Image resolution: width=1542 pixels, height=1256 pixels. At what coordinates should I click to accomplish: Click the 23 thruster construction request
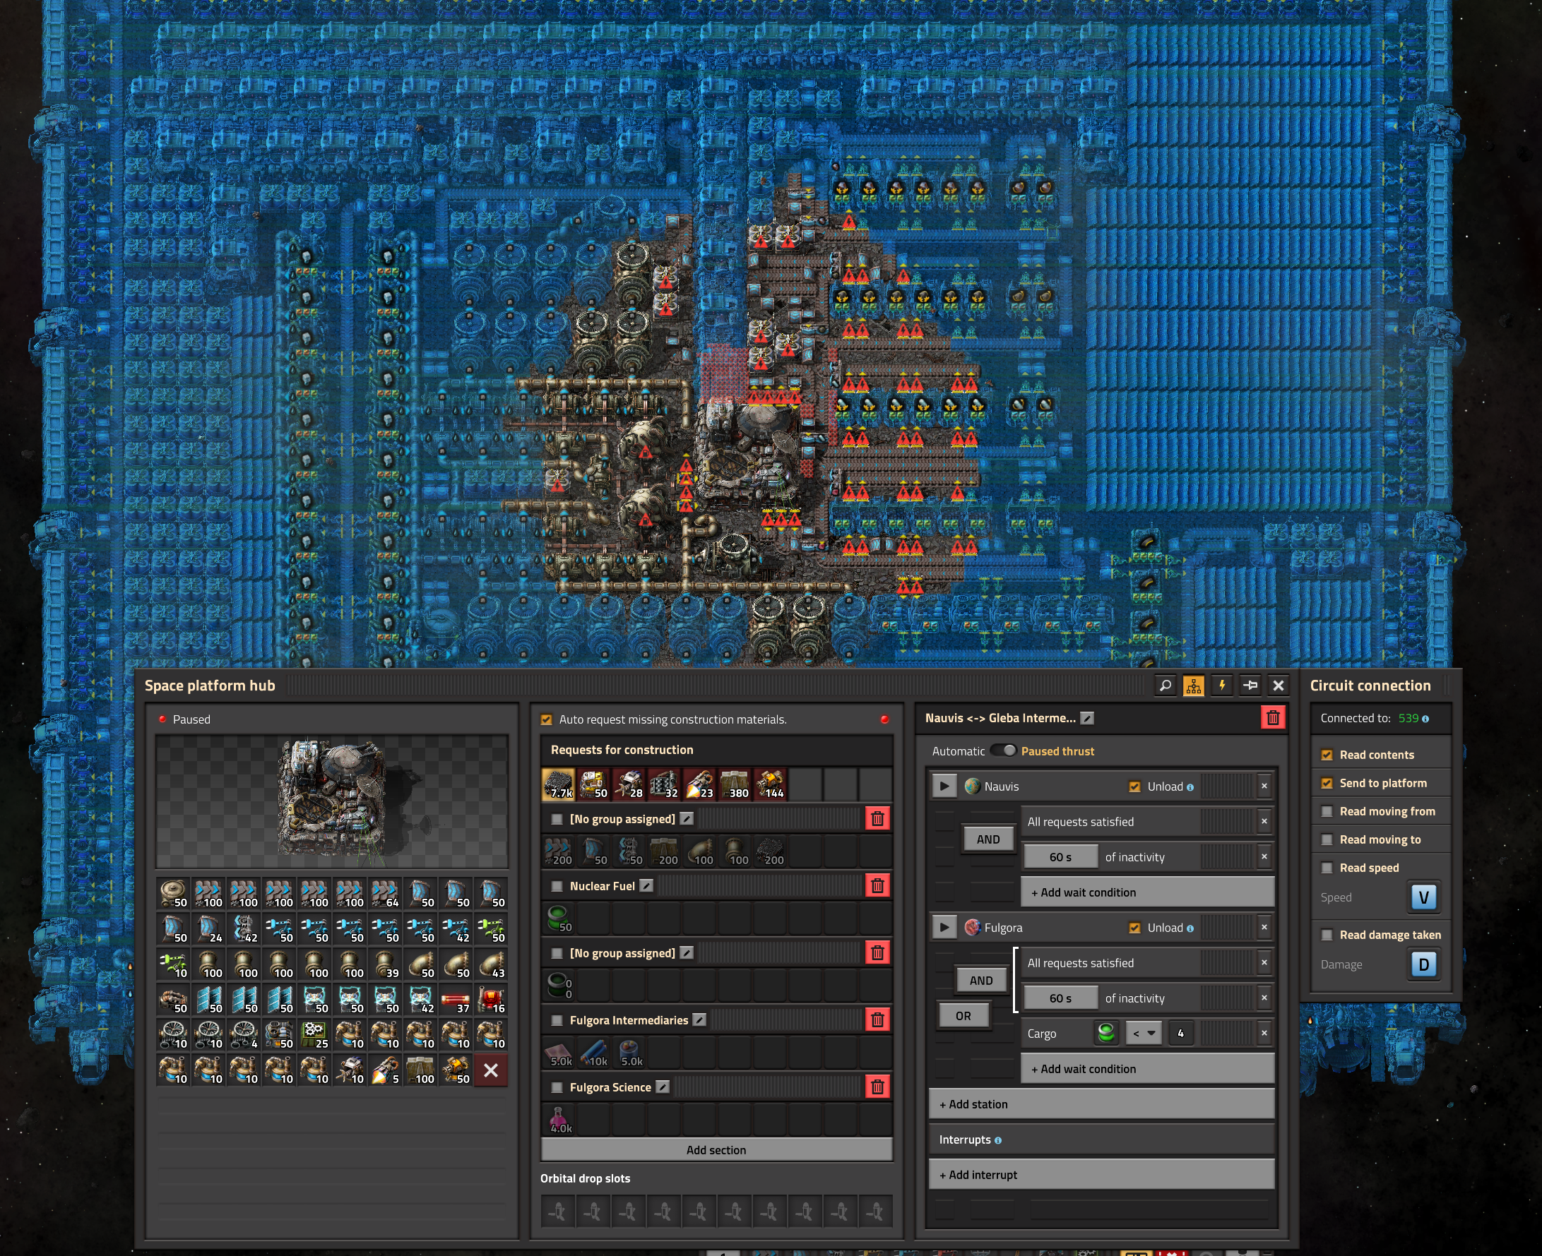click(x=699, y=784)
